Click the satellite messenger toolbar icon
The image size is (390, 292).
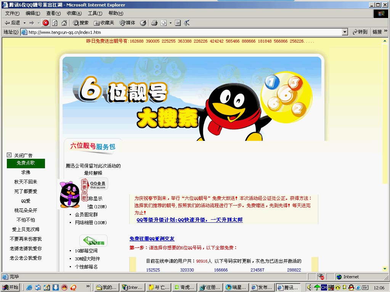pyautogui.click(x=186, y=23)
